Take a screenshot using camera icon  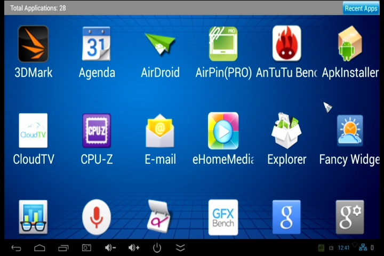click(86, 247)
